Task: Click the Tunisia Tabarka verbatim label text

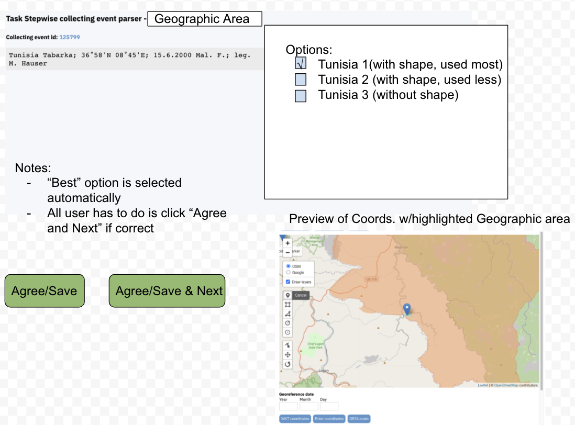Action: click(130, 59)
